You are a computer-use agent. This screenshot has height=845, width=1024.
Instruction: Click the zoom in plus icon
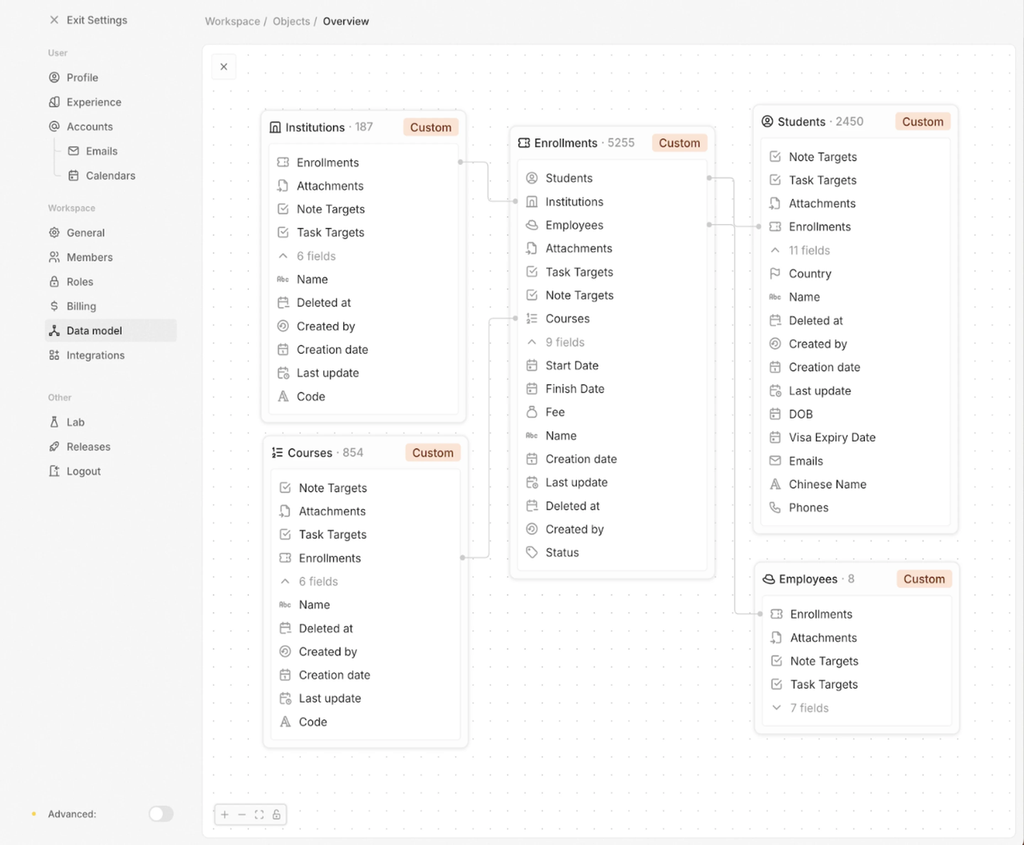[x=225, y=815]
